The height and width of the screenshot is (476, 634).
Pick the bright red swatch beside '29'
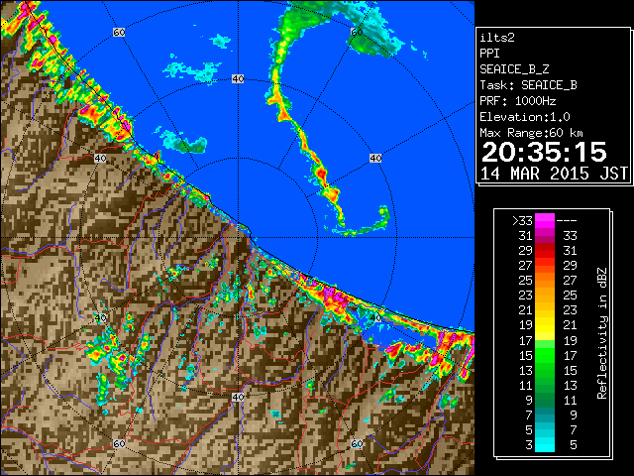(x=545, y=251)
